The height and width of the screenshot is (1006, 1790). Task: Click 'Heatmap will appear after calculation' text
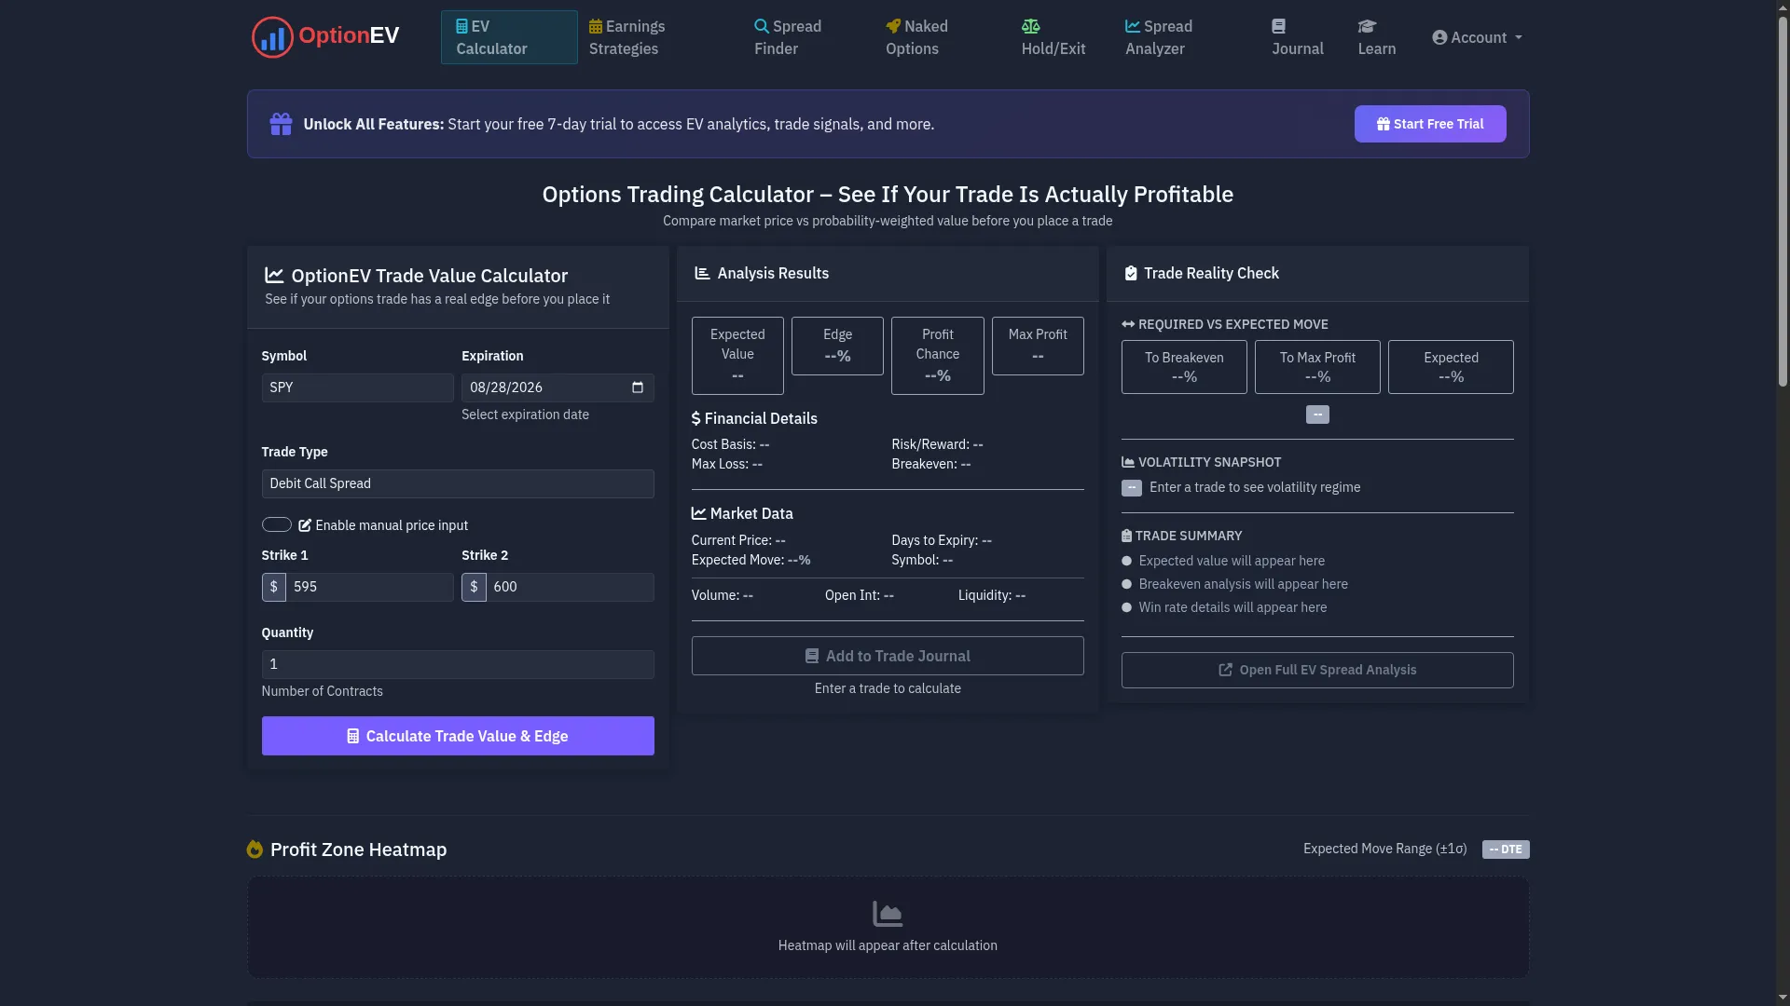(x=888, y=945)
